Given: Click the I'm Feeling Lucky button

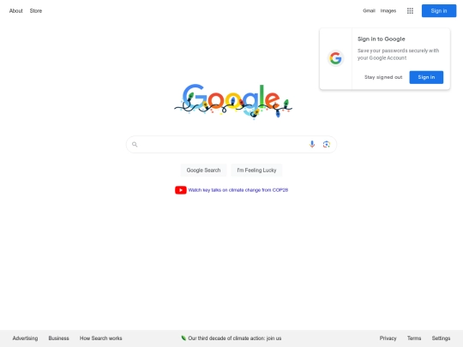Looking at the screenshot, I should pos(256,171).
